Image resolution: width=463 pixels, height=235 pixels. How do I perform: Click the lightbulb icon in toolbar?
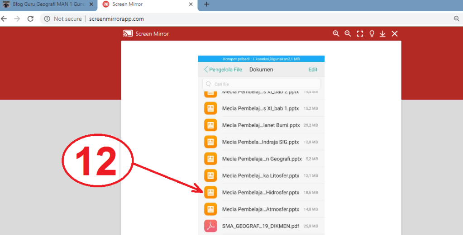pyautogui.click(x=372, y=34)
